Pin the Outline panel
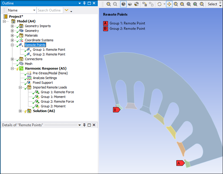 [84, 3]
